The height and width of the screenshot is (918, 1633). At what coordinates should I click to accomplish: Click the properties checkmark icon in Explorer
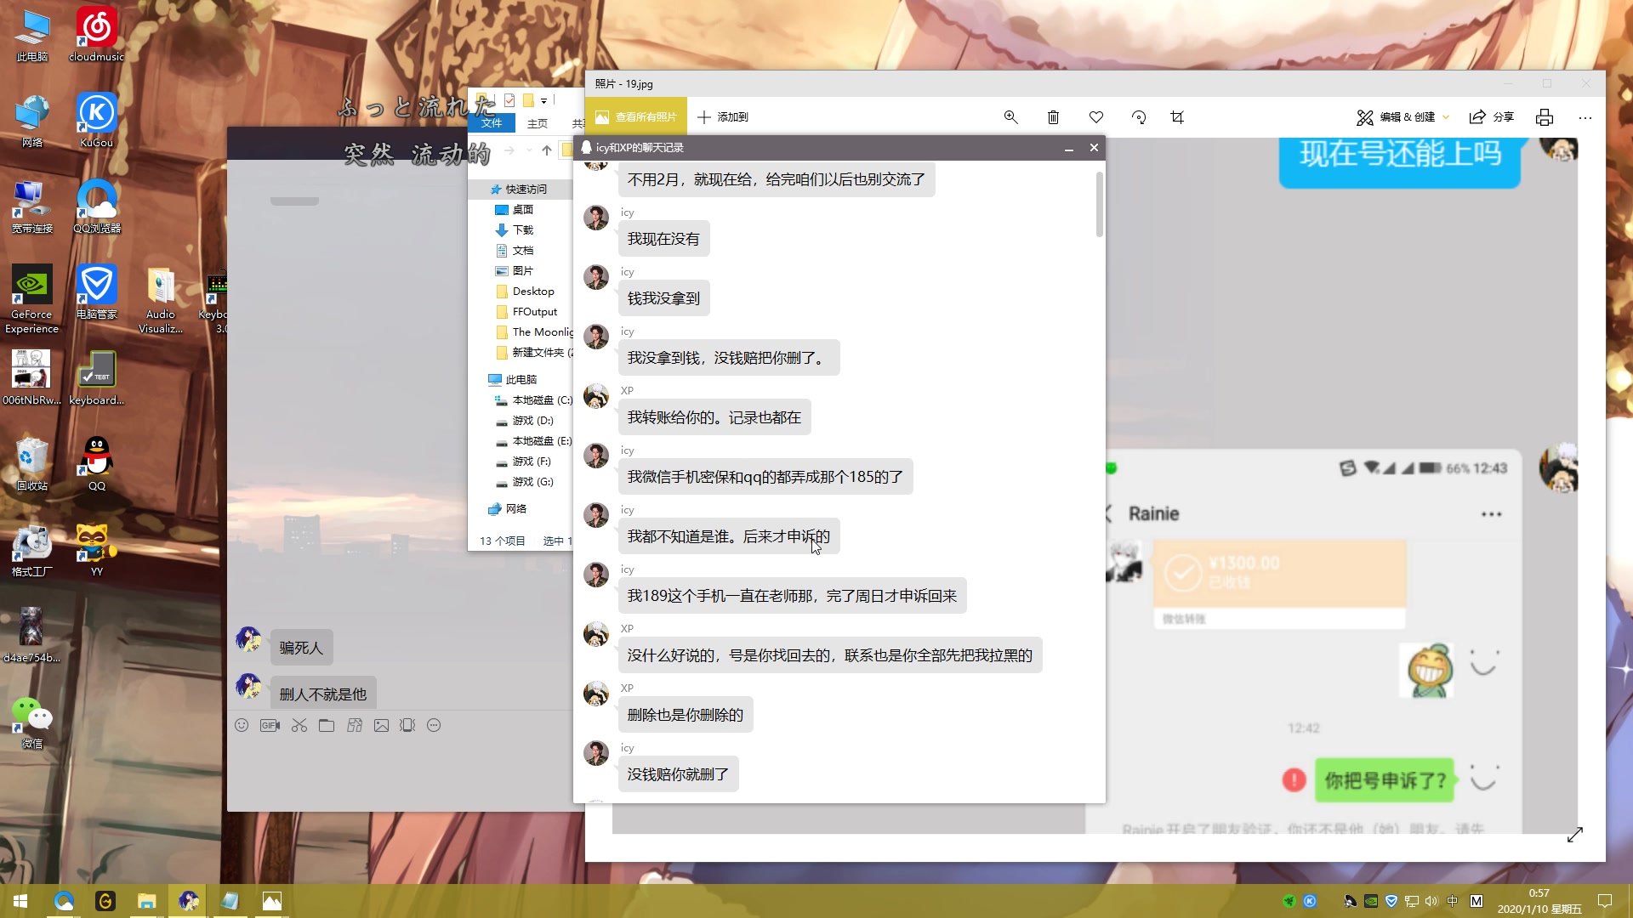[x=509, y=100]
